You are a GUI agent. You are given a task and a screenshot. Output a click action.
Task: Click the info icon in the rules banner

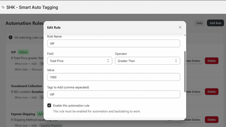[x=11, y=37]
